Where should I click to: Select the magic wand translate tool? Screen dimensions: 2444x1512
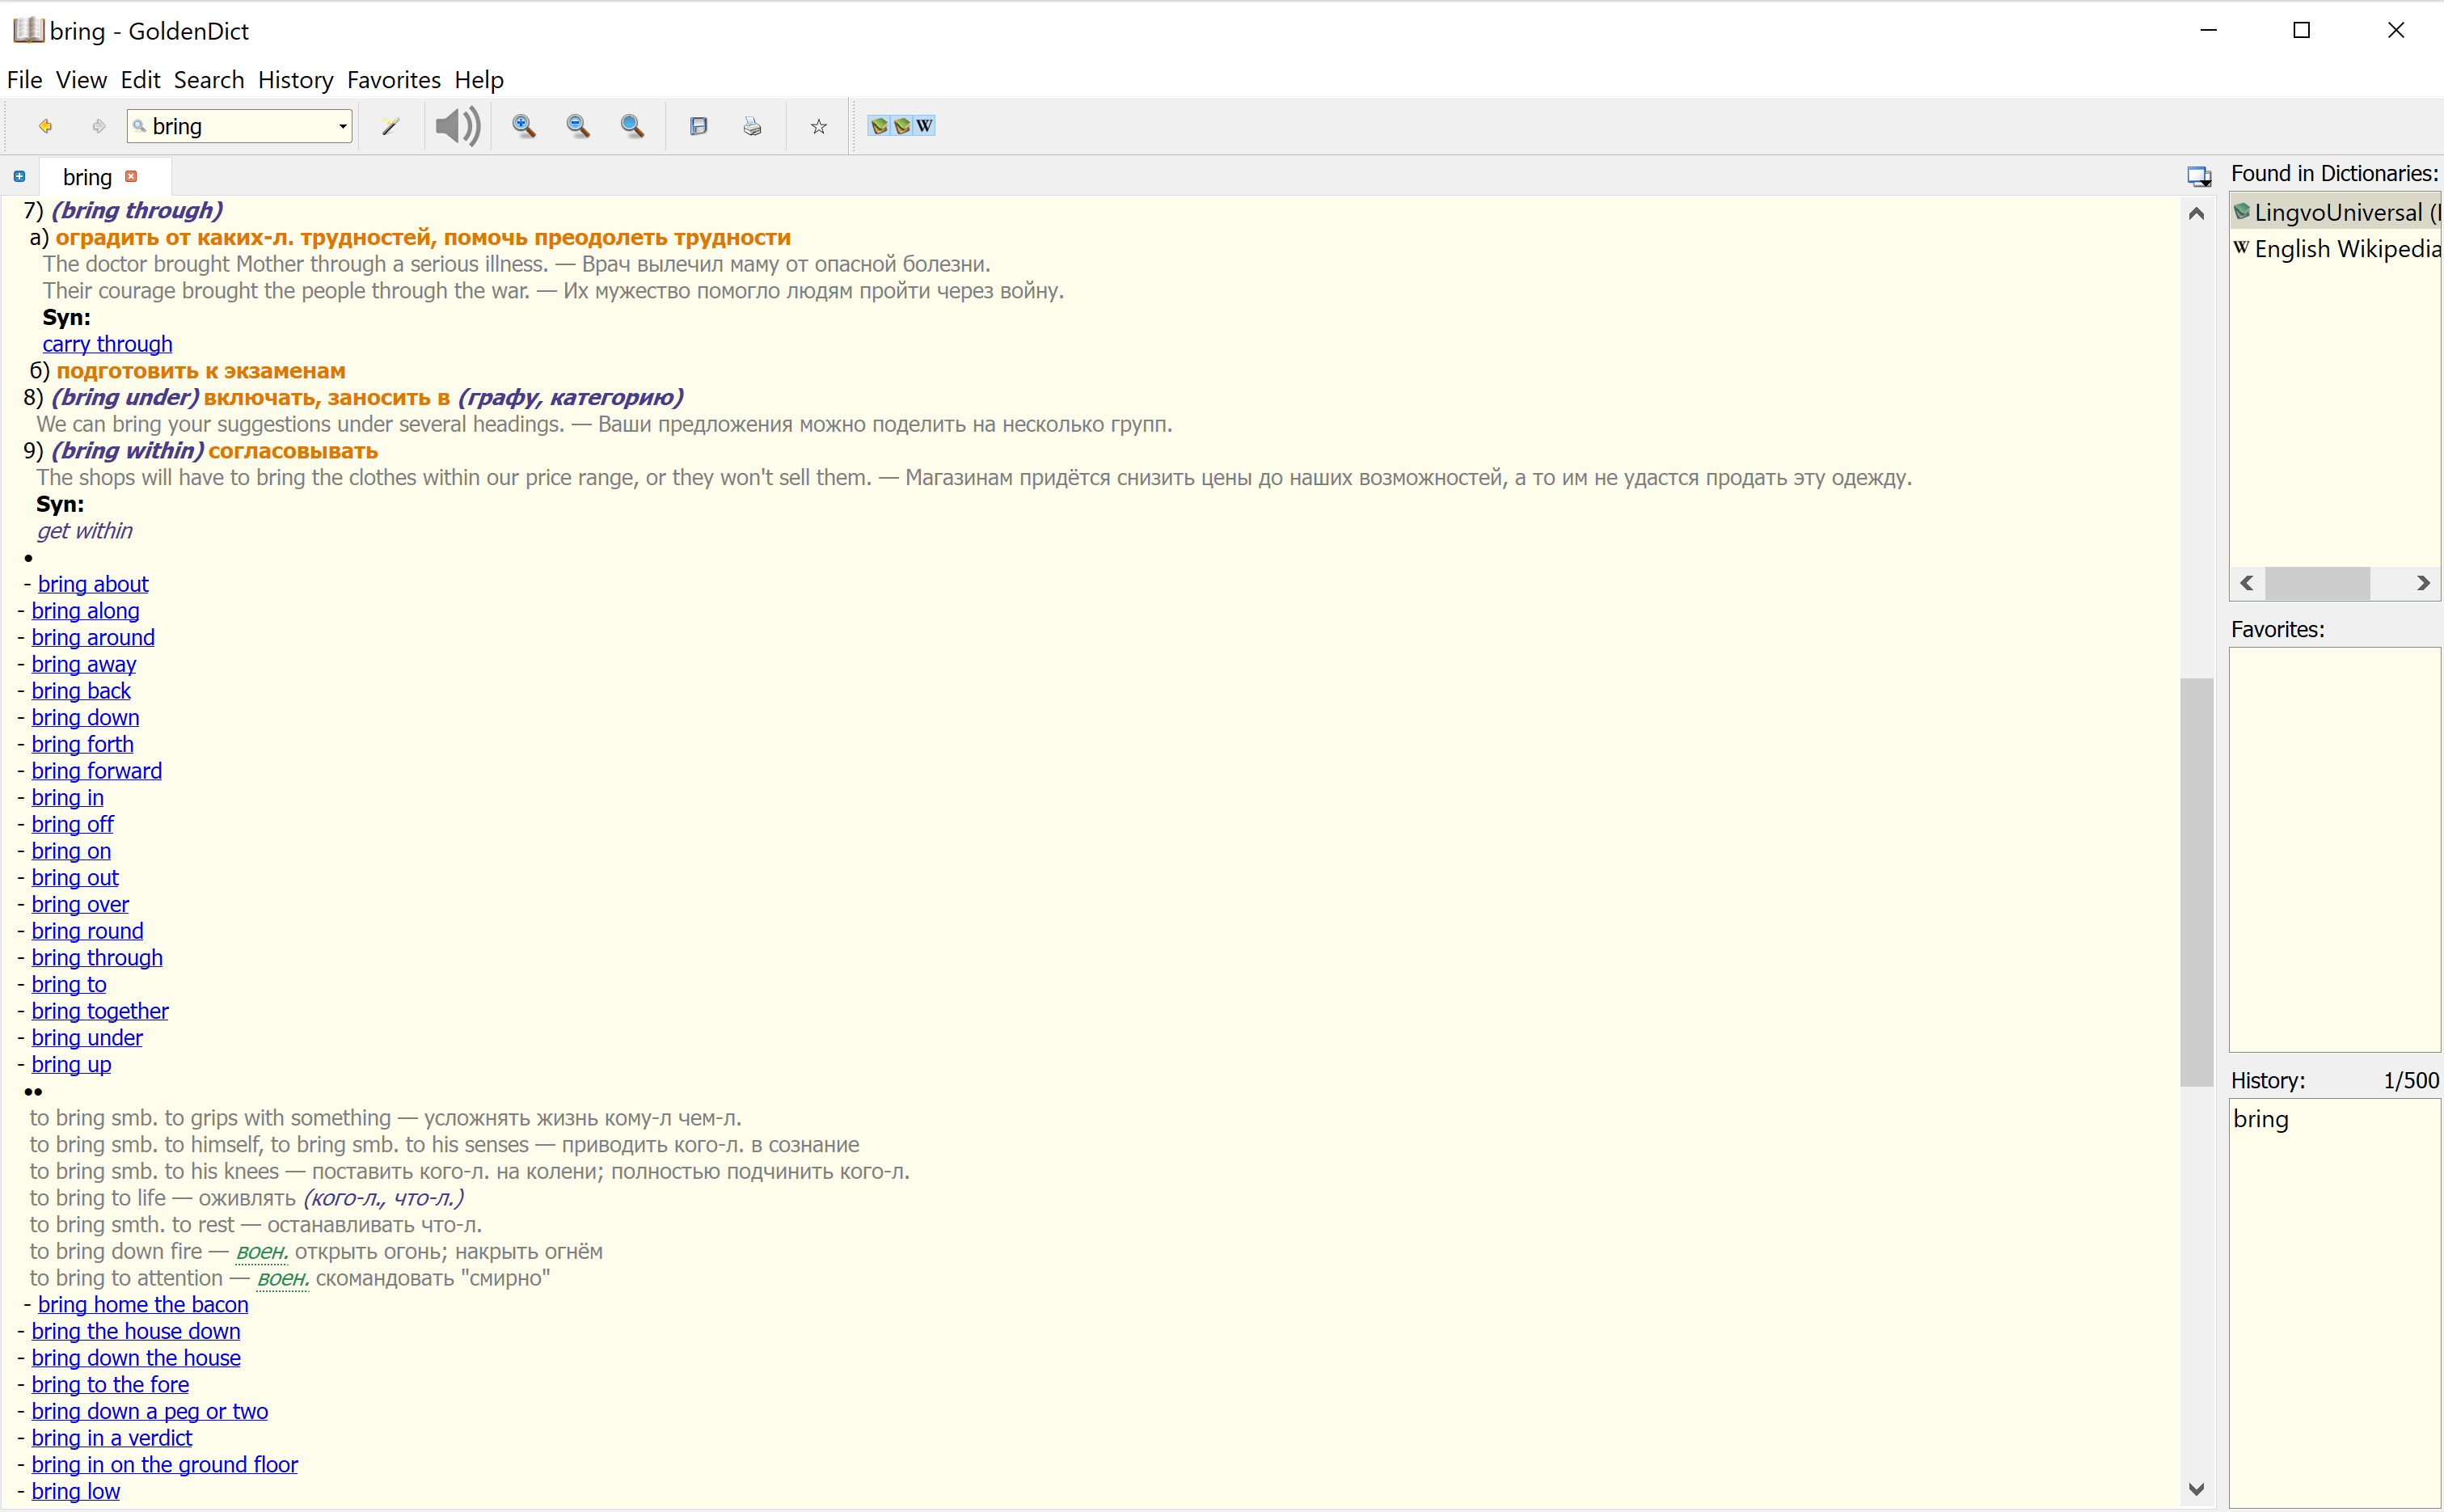[x=390, y=125]
